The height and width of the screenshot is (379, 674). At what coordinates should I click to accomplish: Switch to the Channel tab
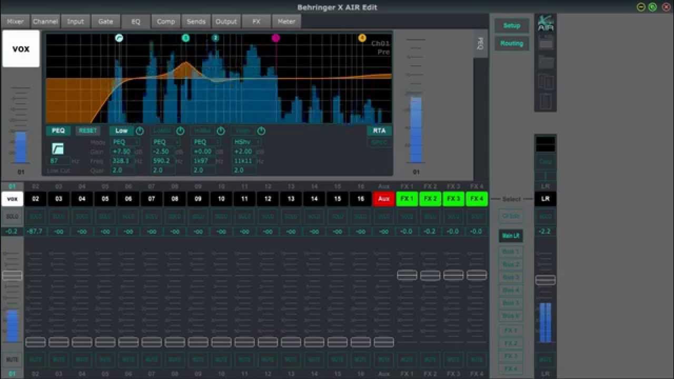click(45, 22)
